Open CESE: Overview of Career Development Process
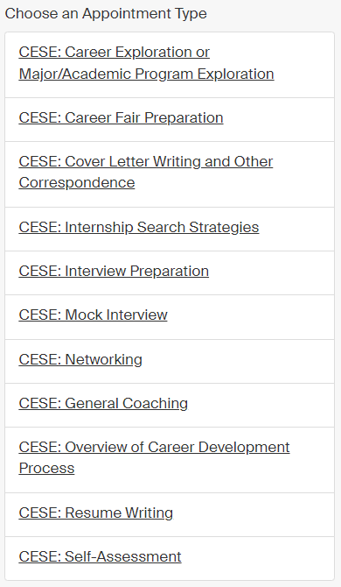 coord(154,457)
